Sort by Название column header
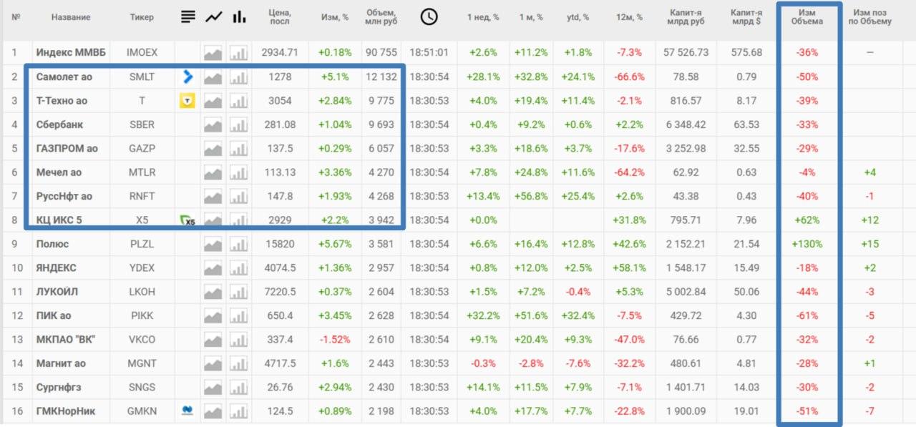This screenshot has width=916, height=427. (x=71, y=17)
